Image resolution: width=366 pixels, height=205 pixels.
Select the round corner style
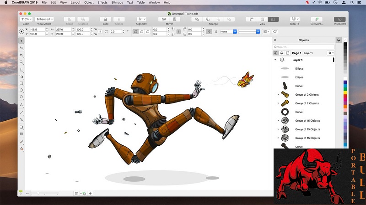point(135,31)
